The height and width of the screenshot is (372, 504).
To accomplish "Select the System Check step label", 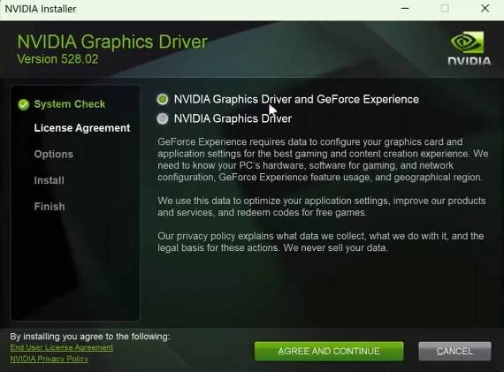I will pos(70,104).
